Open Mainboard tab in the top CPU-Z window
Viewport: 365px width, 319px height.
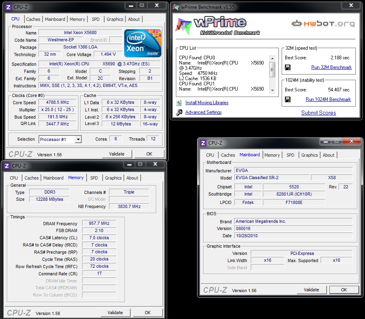tap(55, 19)
